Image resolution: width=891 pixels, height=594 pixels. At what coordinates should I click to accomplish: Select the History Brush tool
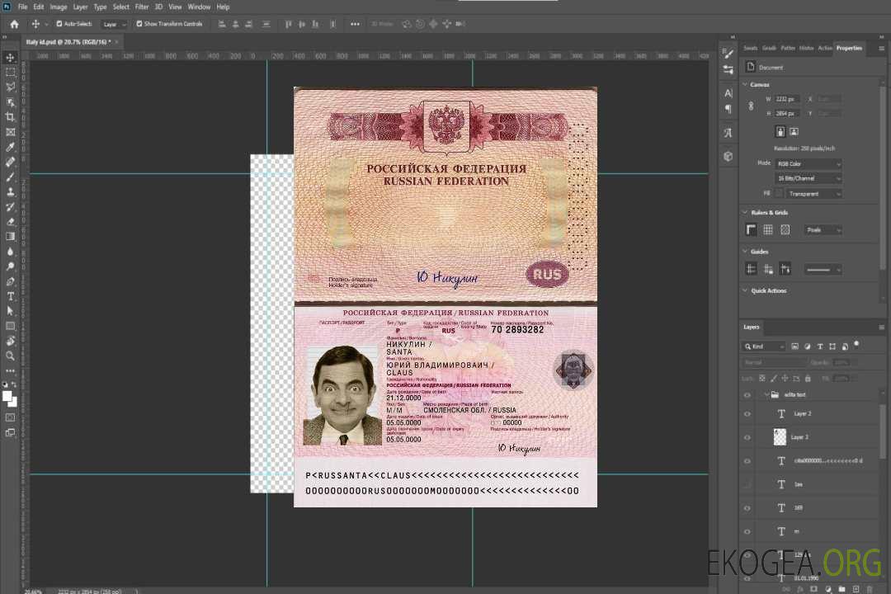[10, 207]
